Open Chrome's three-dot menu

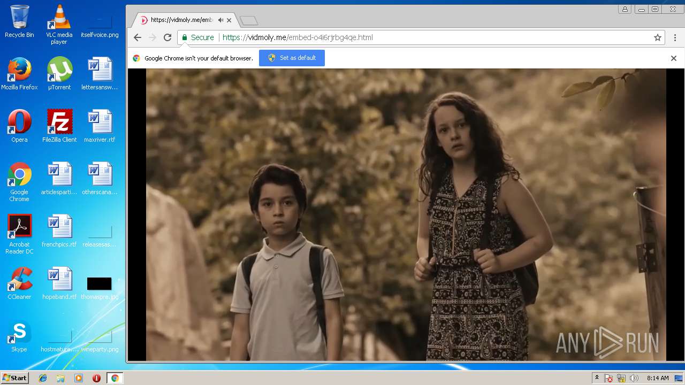tap(675, 37)
